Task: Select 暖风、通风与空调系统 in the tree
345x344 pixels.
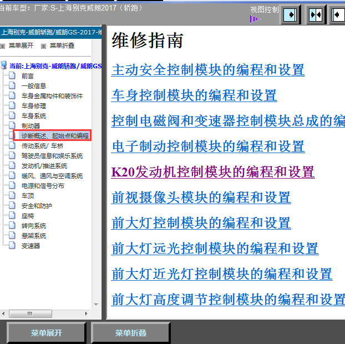Action: (x=52, y=176)
